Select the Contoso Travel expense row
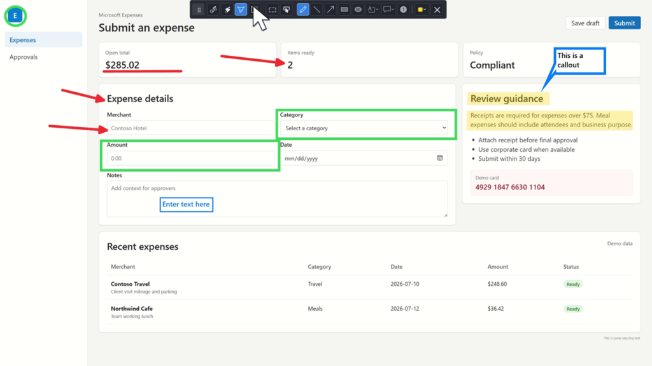This screenshot has width=652, height=366. pos(370,287)
